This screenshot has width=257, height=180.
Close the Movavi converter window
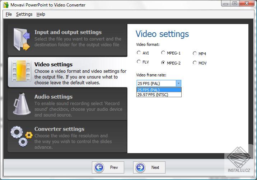247,4
